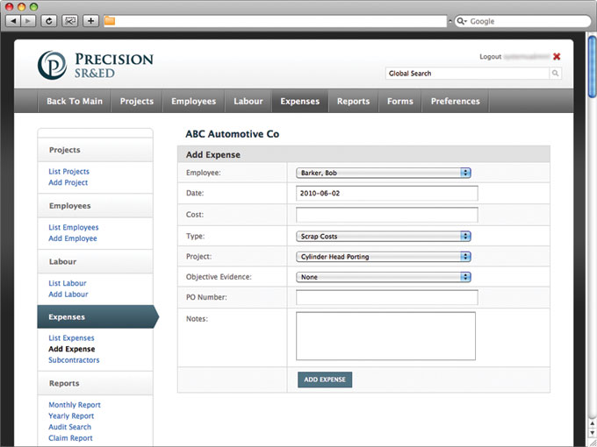Click the yellow minimize window button
The width and height of the screenshot is (597, 447).
coord(21,6)
